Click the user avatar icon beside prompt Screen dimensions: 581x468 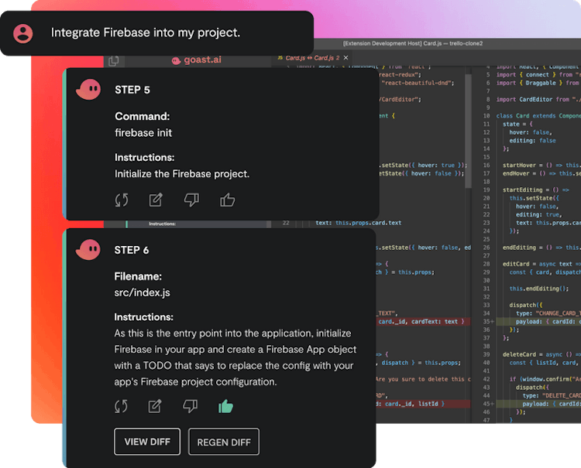click(23, 33)
